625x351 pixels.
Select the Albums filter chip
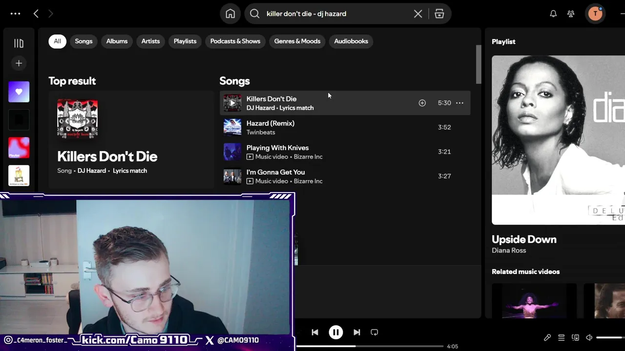(117, 41)
